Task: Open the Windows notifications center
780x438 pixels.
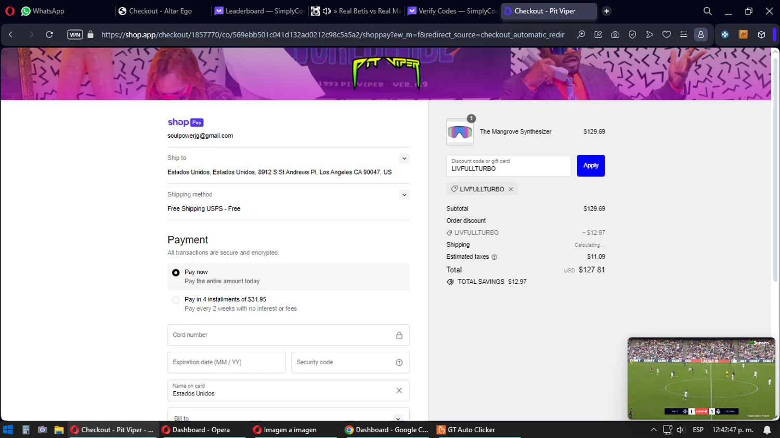Action: click(767, 430)
